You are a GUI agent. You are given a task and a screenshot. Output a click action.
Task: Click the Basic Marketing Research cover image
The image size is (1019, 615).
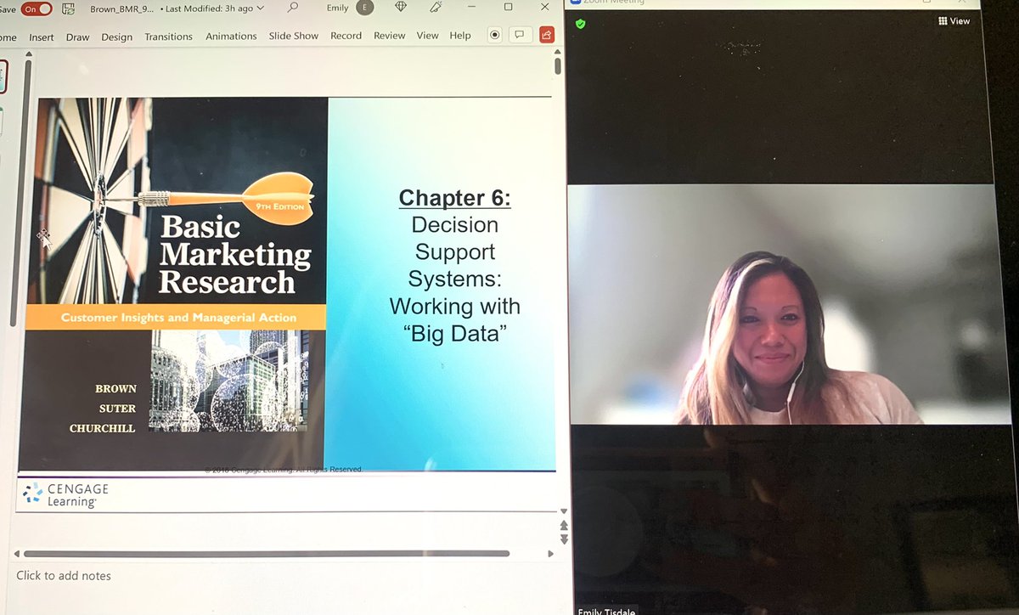[x=174, y=284]
